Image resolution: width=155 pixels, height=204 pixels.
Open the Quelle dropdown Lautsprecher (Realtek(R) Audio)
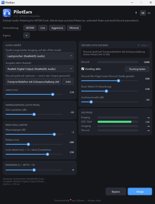point(40,56)
